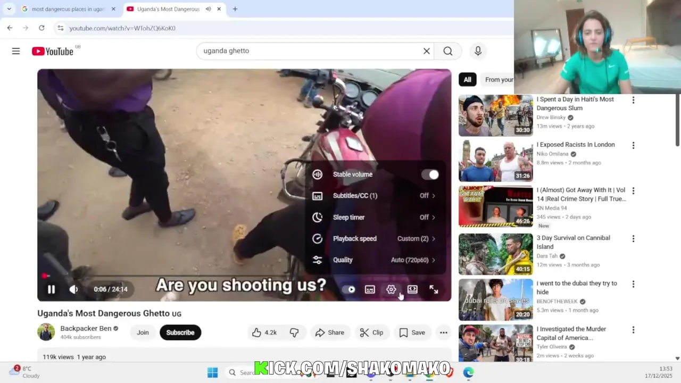Image resolution: width=681 pixels, height=383 pixels.
Task: Mute tab via speaker icon on YouTube tab
Action: (x=208, y=9)
